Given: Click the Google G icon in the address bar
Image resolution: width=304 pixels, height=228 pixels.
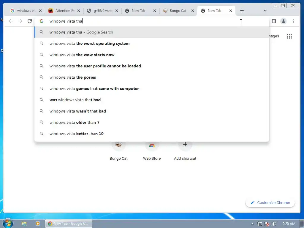Looking at the screenshot, I should [42, 21].
